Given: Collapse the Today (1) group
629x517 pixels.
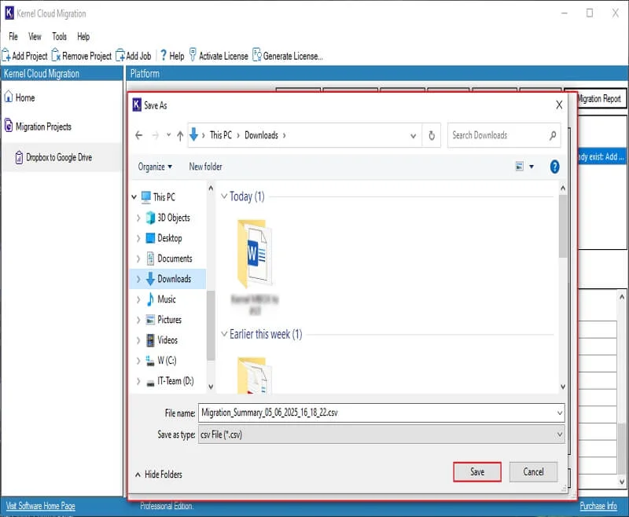Looking at the screenshot, I should point(224,196).
